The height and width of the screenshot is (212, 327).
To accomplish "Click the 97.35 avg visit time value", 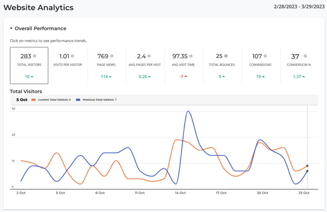I will [x=180, y=56].
